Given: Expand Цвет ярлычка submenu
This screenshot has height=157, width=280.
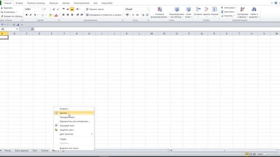Looking at the screenshot, I should tap(74, 134).
